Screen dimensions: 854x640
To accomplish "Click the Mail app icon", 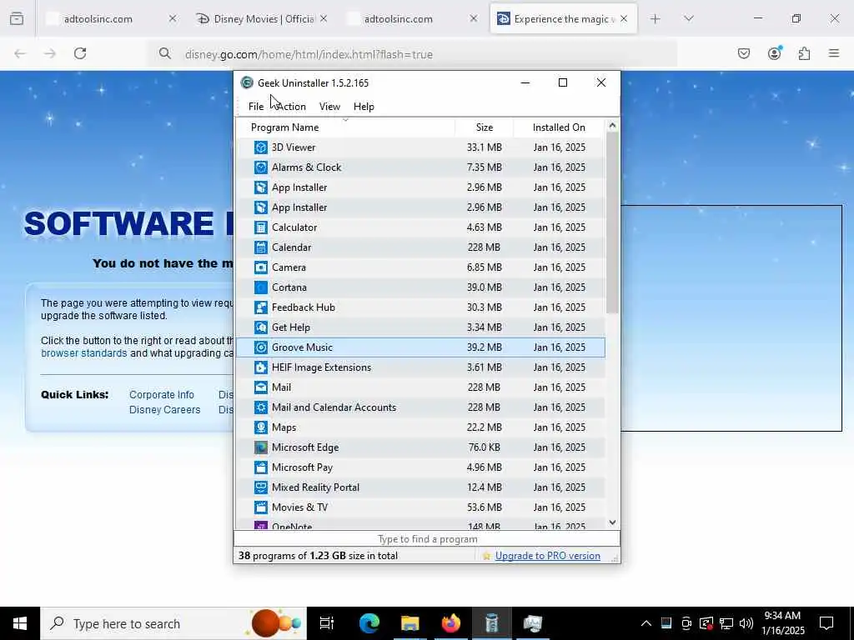I will 261,387.
